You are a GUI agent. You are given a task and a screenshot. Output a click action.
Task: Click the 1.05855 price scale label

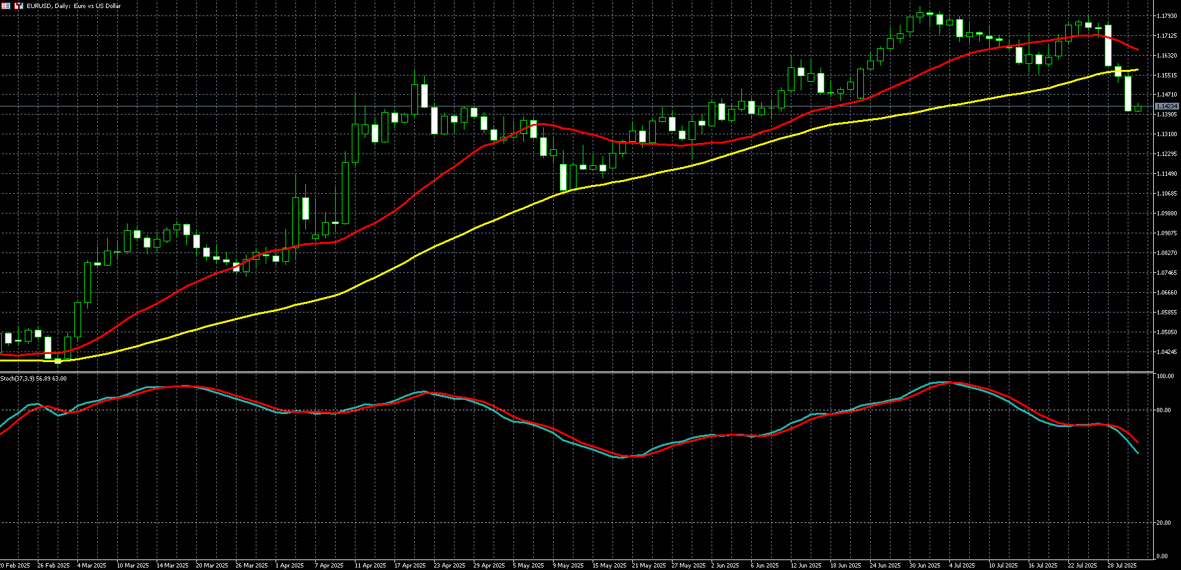click(x=1167, y=313)
